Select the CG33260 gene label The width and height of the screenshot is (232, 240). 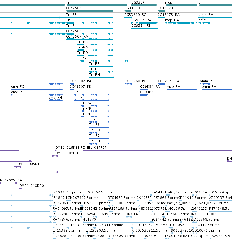(132, 8)
